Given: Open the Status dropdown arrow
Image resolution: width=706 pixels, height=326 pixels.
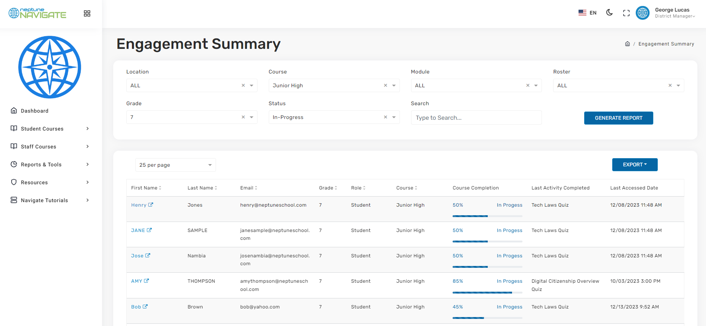Looking at the screenshot, I should [x=394, y=117].
